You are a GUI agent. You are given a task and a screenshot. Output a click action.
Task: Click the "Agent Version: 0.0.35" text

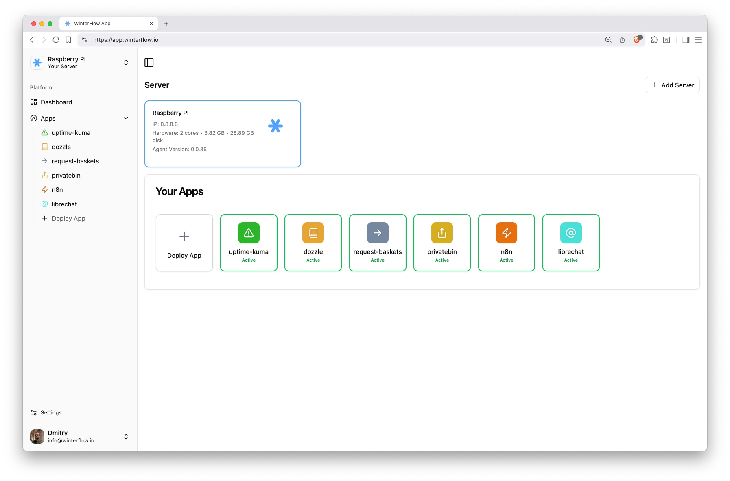point(179,149)
